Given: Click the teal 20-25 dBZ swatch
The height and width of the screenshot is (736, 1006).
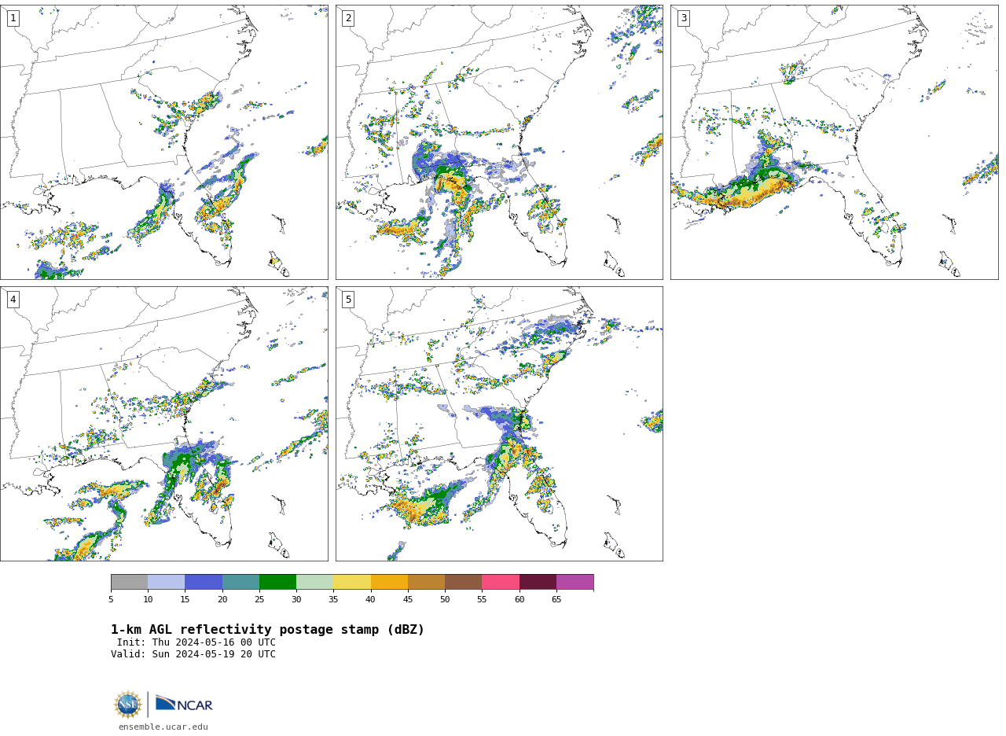Looking at the screenshot, I should tap(240, 582).
